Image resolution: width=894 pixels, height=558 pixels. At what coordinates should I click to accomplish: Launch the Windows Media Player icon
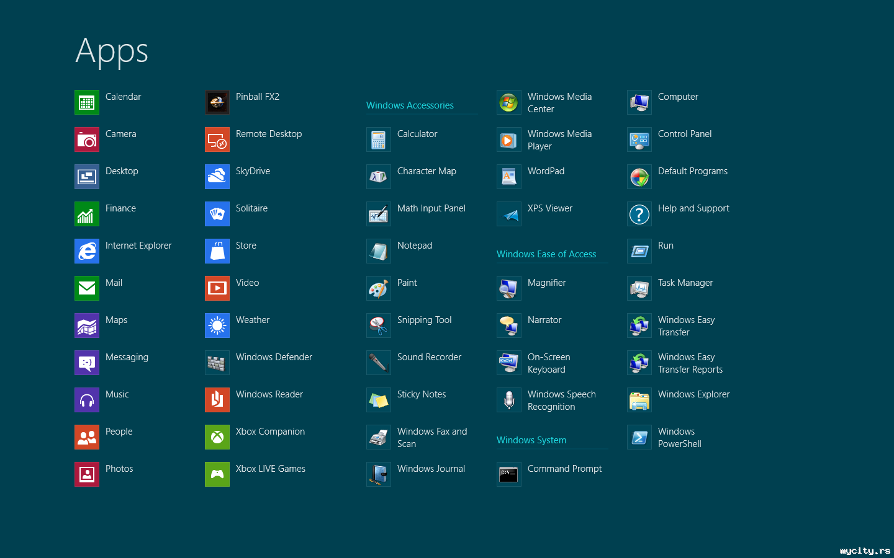(x=509, y=139)
